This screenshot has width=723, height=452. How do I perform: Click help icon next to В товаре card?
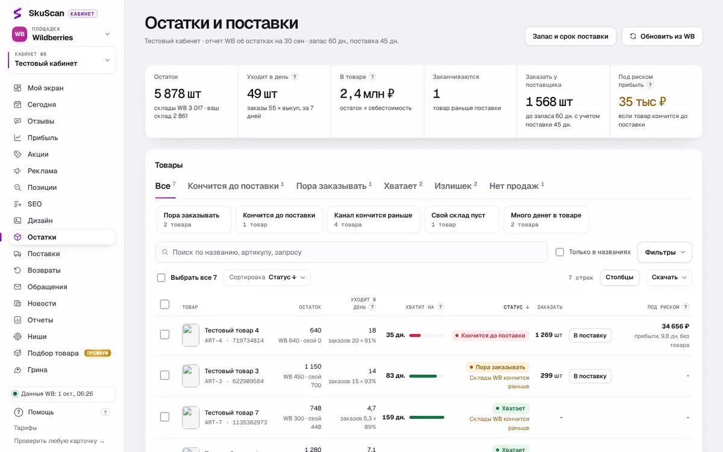pyautogui.click(x=372, y=77)
